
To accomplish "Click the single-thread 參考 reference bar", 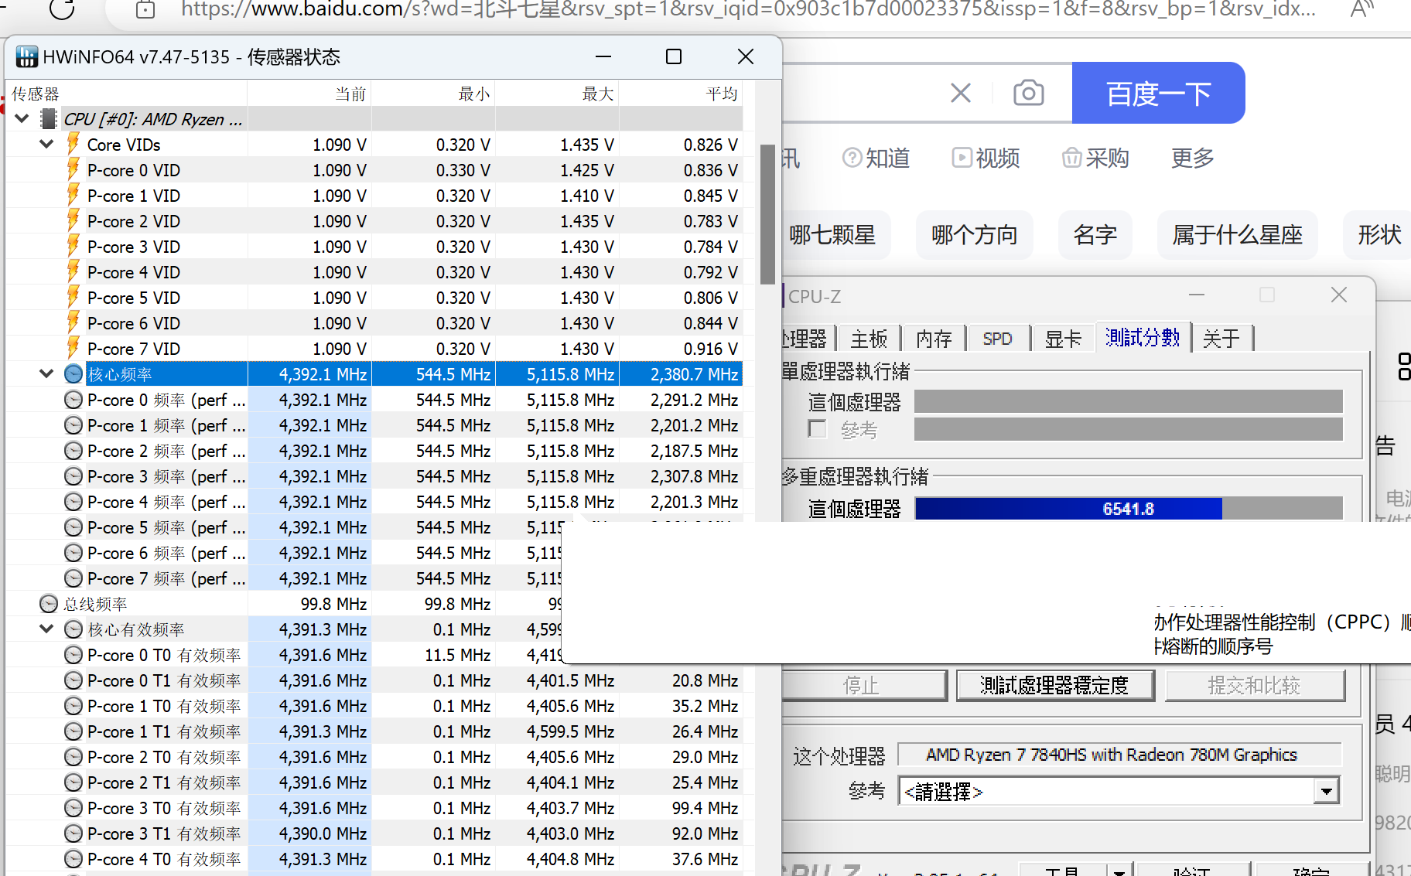I will click(x=1129, y=429).
